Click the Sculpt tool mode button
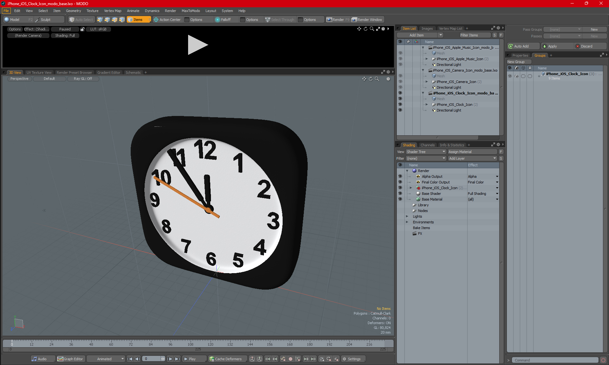Screen dimensions: 609x365 [47, 19]
